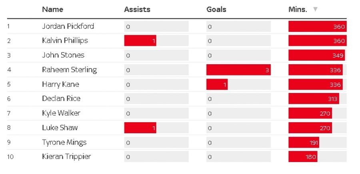Sort by the Goals column header
The image size is (360, 174).
(x=216, y=10)
